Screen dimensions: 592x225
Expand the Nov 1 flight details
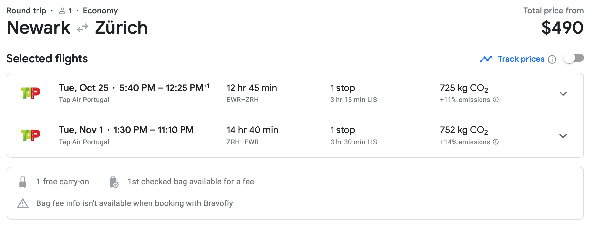click(563, 136)
